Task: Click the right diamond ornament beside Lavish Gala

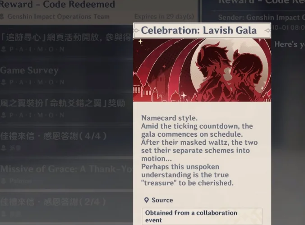Action: pyautogui.click(x=268, y=31)
